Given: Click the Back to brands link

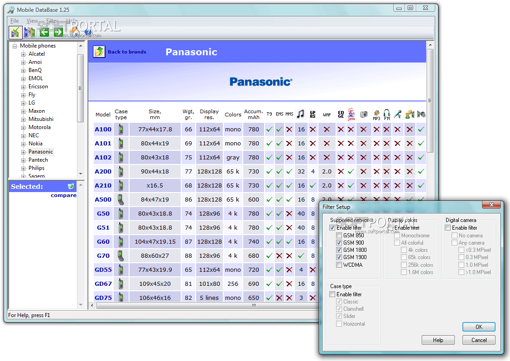Looking at the screenshot, I should [127, 52].
